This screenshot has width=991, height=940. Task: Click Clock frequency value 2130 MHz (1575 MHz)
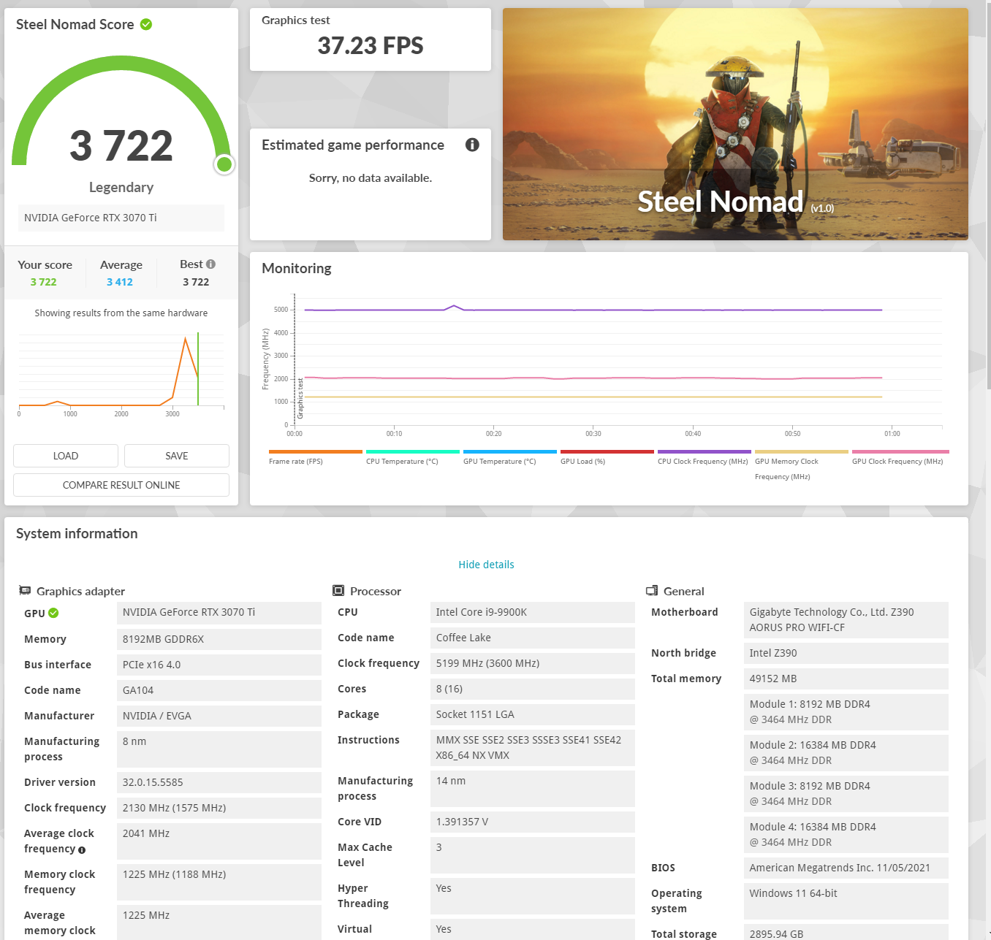coord(219,808)
